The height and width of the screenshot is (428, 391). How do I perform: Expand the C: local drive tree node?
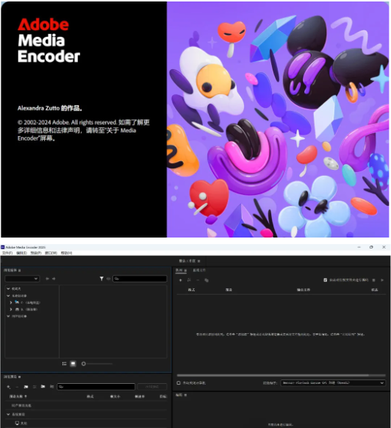point(10,302)
